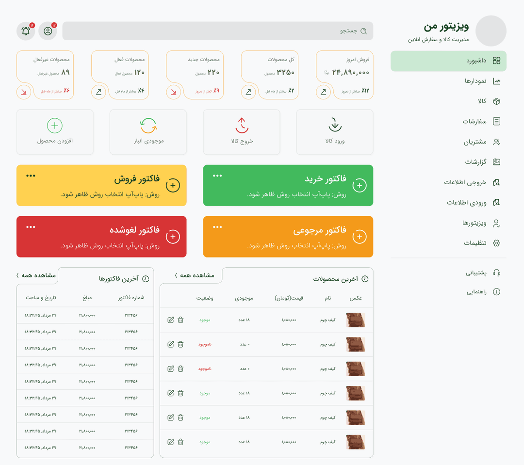Open three-dot menu on فاکتور لغوشده
524x465 pixels.
31,227
